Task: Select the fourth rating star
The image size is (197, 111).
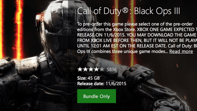Action: 96,69
